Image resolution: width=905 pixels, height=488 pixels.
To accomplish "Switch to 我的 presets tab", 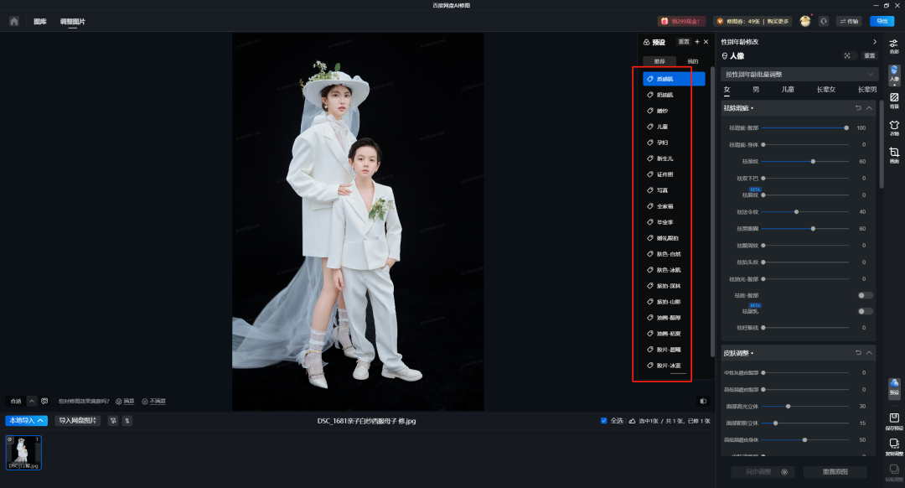I will (x=693, y=61).
